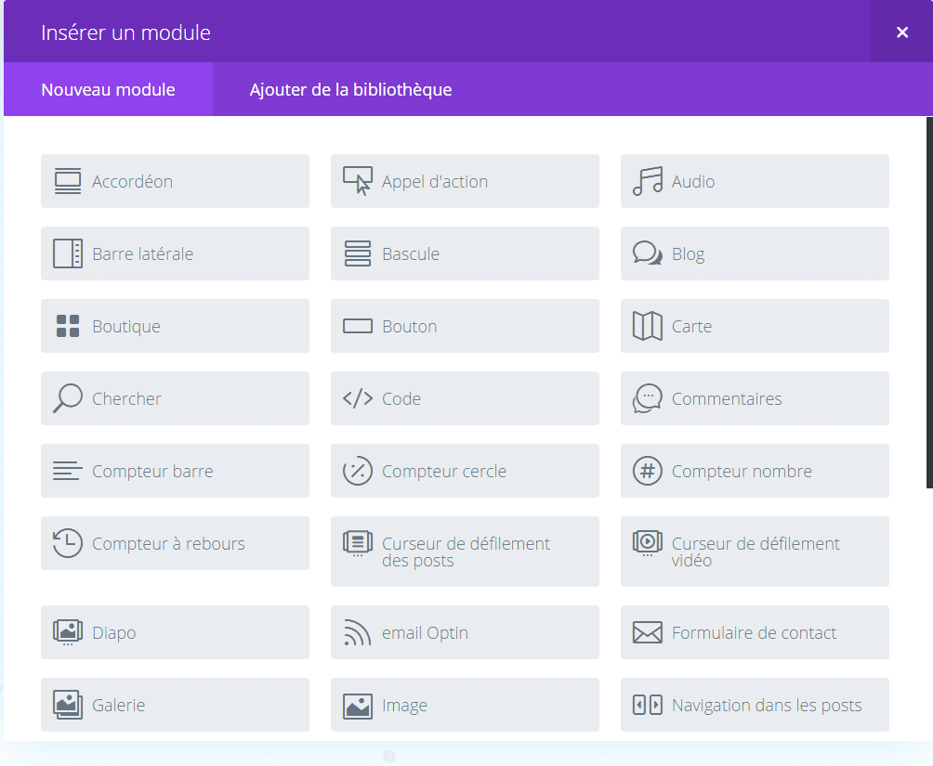Click the Formulaire de contact envelope icon
933x766 pixels.
click(x=648, y=632)
